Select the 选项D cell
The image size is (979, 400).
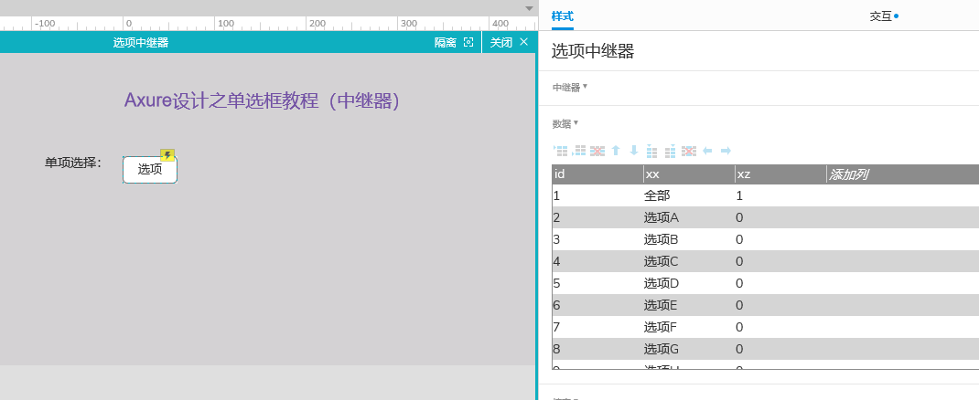click(689, 283)
